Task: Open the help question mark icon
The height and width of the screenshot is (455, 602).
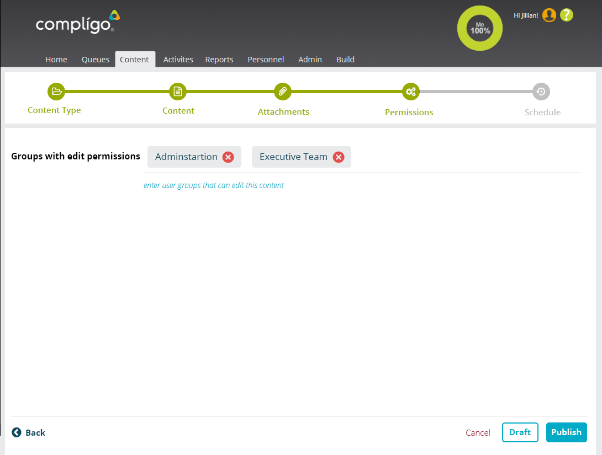Action: pyautogui.click(x=567, y=15)
